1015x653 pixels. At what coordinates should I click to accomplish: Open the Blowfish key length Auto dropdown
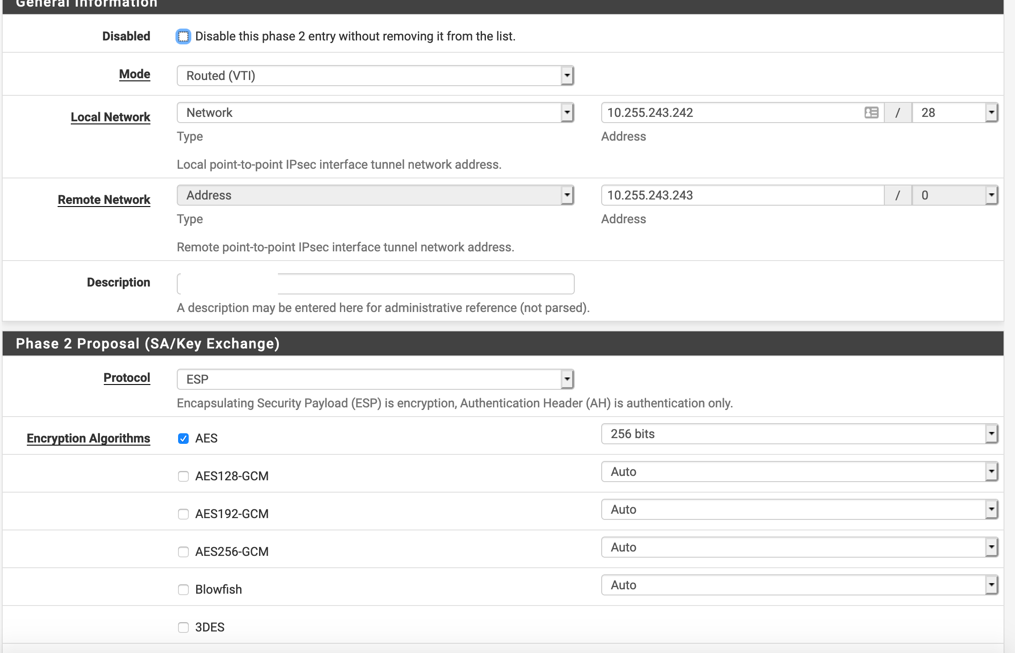(799, 585)
